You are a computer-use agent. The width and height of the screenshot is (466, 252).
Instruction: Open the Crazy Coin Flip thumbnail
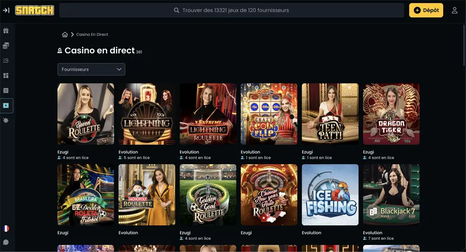click(269, 114)
